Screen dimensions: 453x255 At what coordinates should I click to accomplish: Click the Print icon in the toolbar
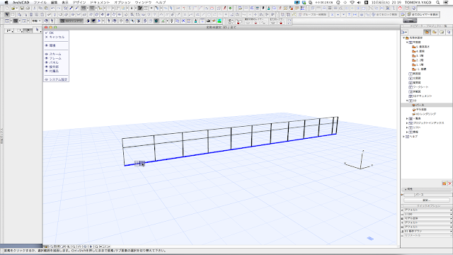click(28, 8)
